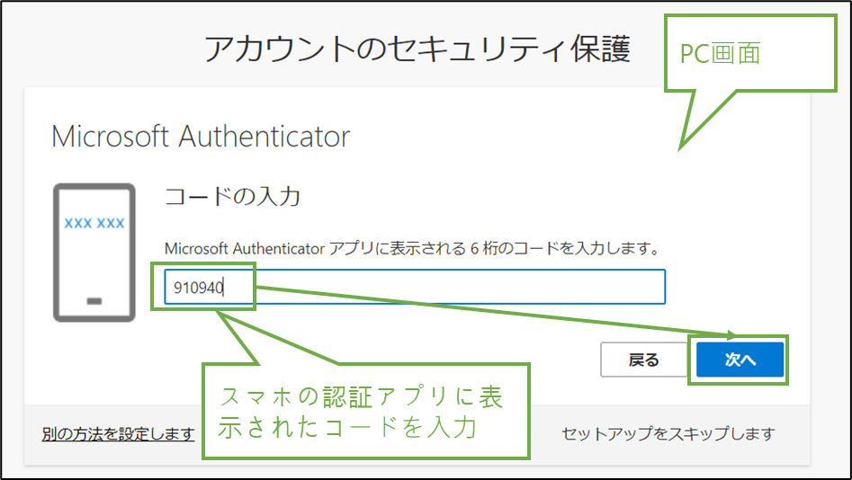
Task: Click the 次へ button
Action: point(740,360)
